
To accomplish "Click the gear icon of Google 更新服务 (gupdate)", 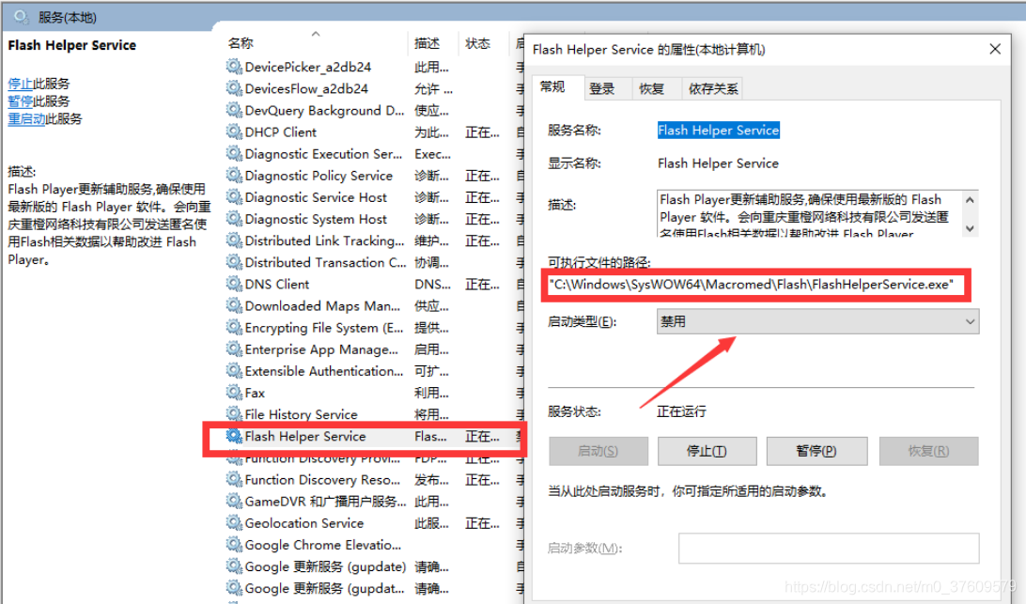I will tap(234, 565).
